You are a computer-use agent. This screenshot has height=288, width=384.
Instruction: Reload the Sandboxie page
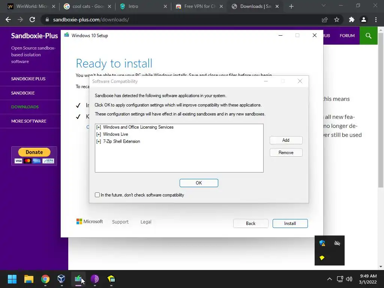coord(32,19)
